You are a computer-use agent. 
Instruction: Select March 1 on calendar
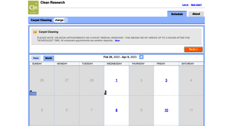click(x=116, y=80)
